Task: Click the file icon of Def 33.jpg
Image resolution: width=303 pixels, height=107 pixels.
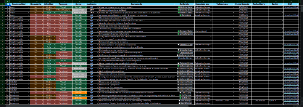Action: (x=180, y=93)
